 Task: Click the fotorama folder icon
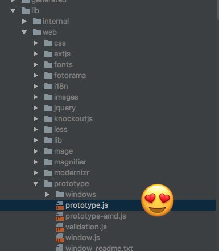pyautogui.click(x=48, y=75)
